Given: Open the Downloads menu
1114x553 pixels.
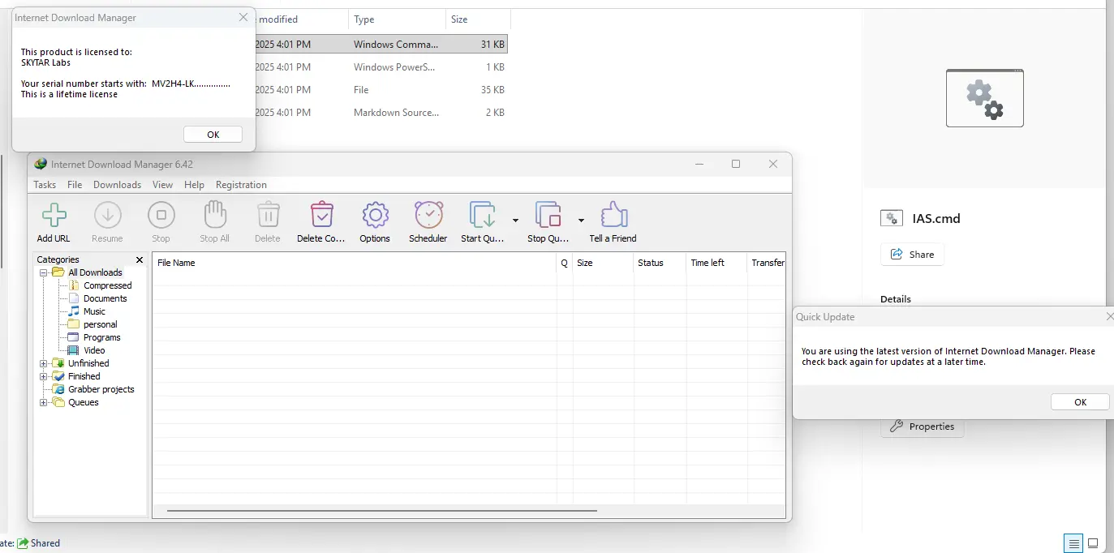Looking at the screenshot, I should (x=117, y=185).
